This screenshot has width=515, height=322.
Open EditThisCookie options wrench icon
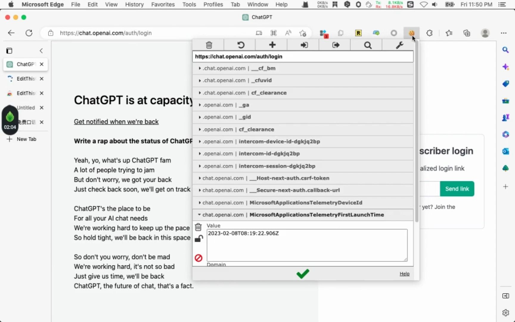399,45
